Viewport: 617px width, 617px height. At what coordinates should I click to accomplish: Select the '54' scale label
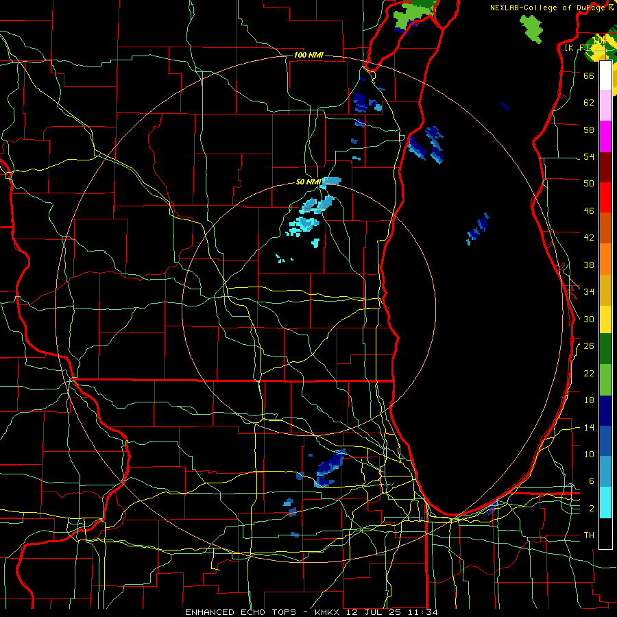point(589,156)
